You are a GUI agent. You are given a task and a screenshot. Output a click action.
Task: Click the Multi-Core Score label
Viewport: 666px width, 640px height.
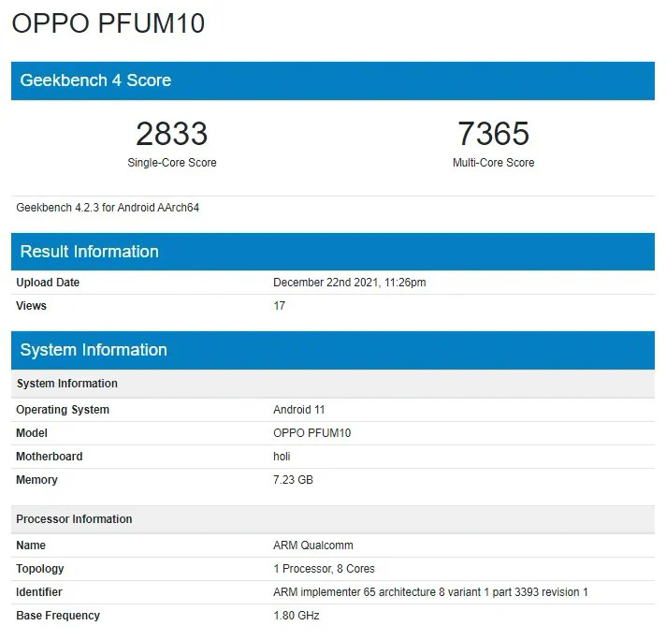(493, 163)
